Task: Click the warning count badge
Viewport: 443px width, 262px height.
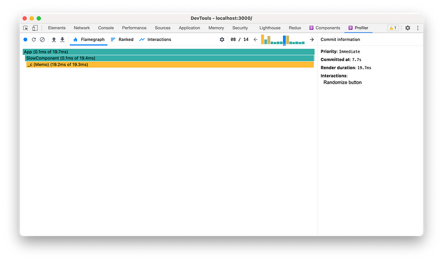Action: (393, 28)
